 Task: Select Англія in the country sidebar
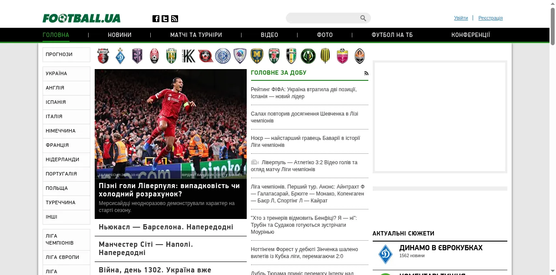coord(66,88)
